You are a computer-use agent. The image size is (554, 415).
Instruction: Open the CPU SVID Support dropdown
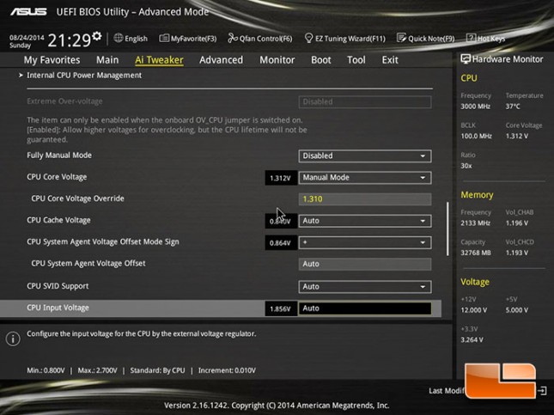click(x=365, y=287)
